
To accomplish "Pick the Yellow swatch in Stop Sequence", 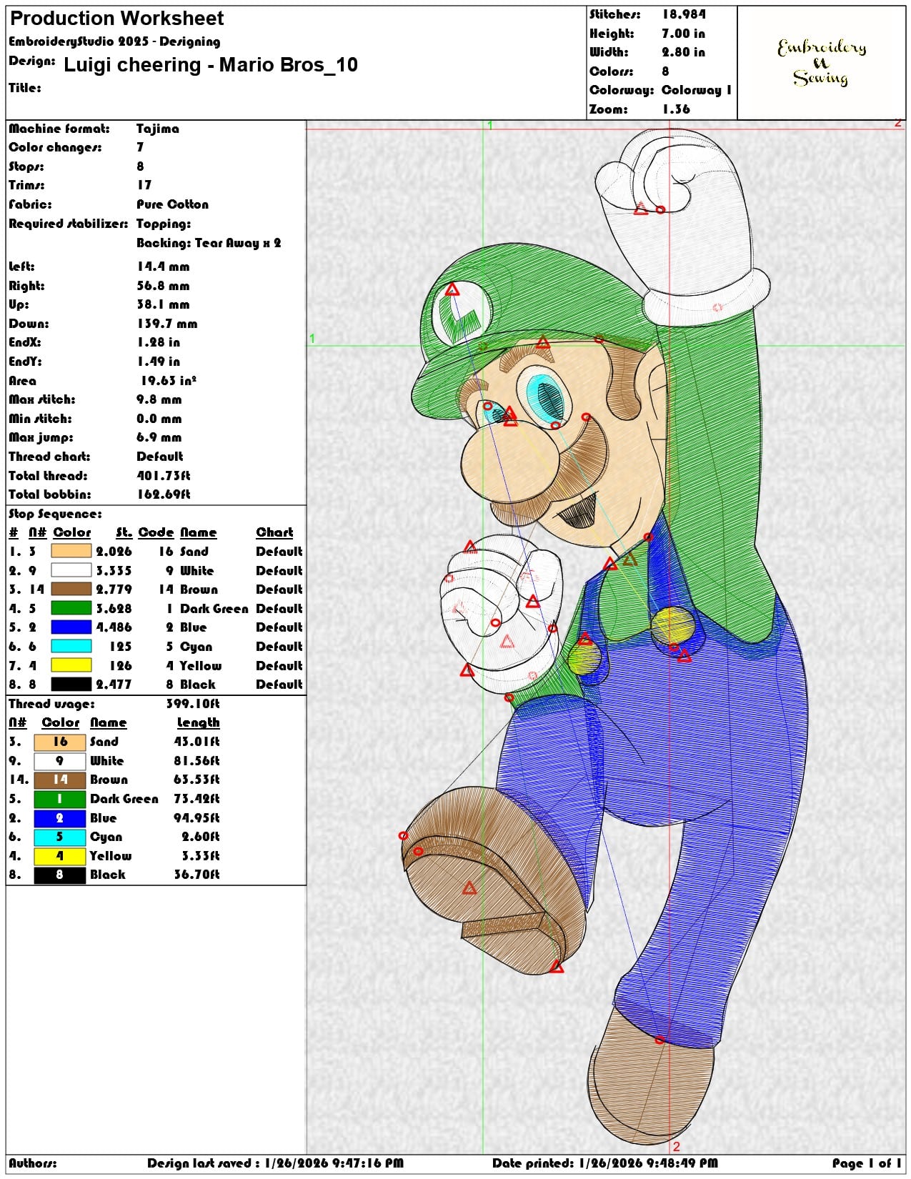I will point(71,665).
